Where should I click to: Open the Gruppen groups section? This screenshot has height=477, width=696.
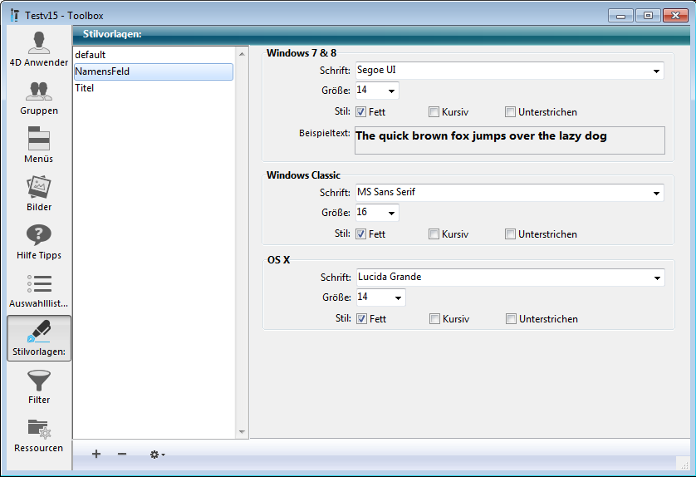(38, 96)
